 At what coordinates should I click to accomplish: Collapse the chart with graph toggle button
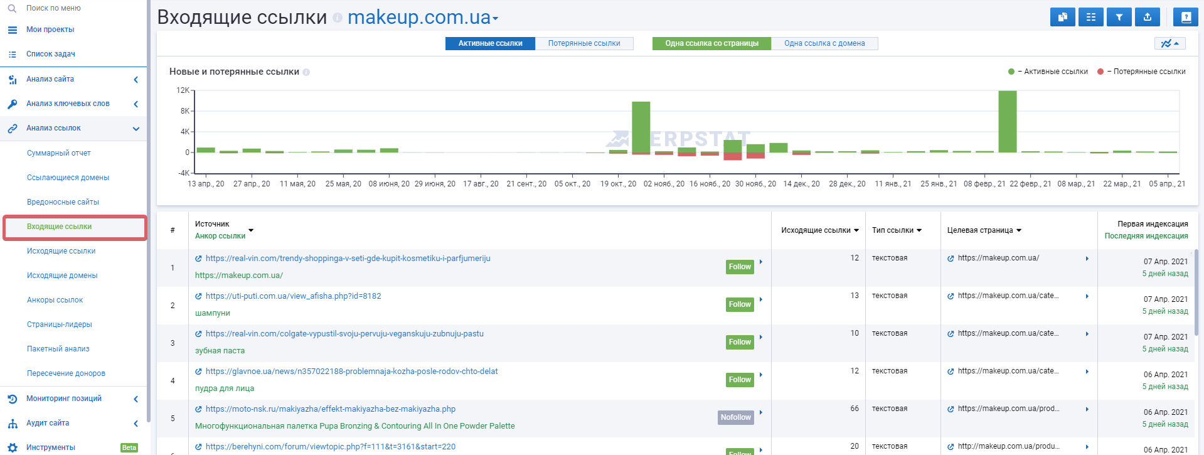[1169, 43]
